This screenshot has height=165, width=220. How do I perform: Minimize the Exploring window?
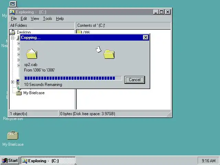coord(156,12)
